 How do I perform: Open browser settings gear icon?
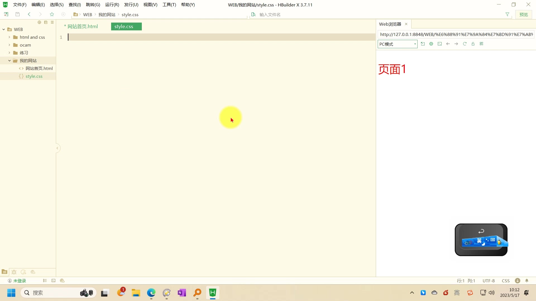pyautogui.click(x=431, y=44)
